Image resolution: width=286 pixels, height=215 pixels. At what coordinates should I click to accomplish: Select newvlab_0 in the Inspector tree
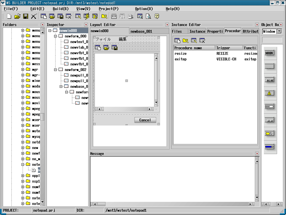pos(79,47)
